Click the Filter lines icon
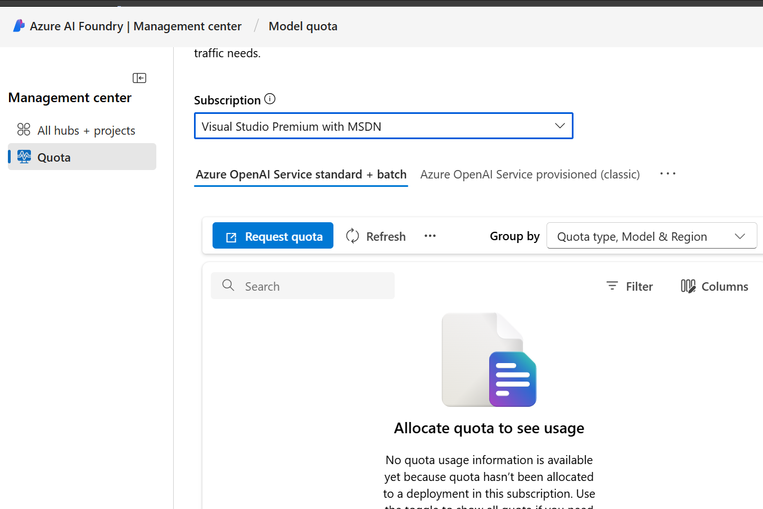 612,286
